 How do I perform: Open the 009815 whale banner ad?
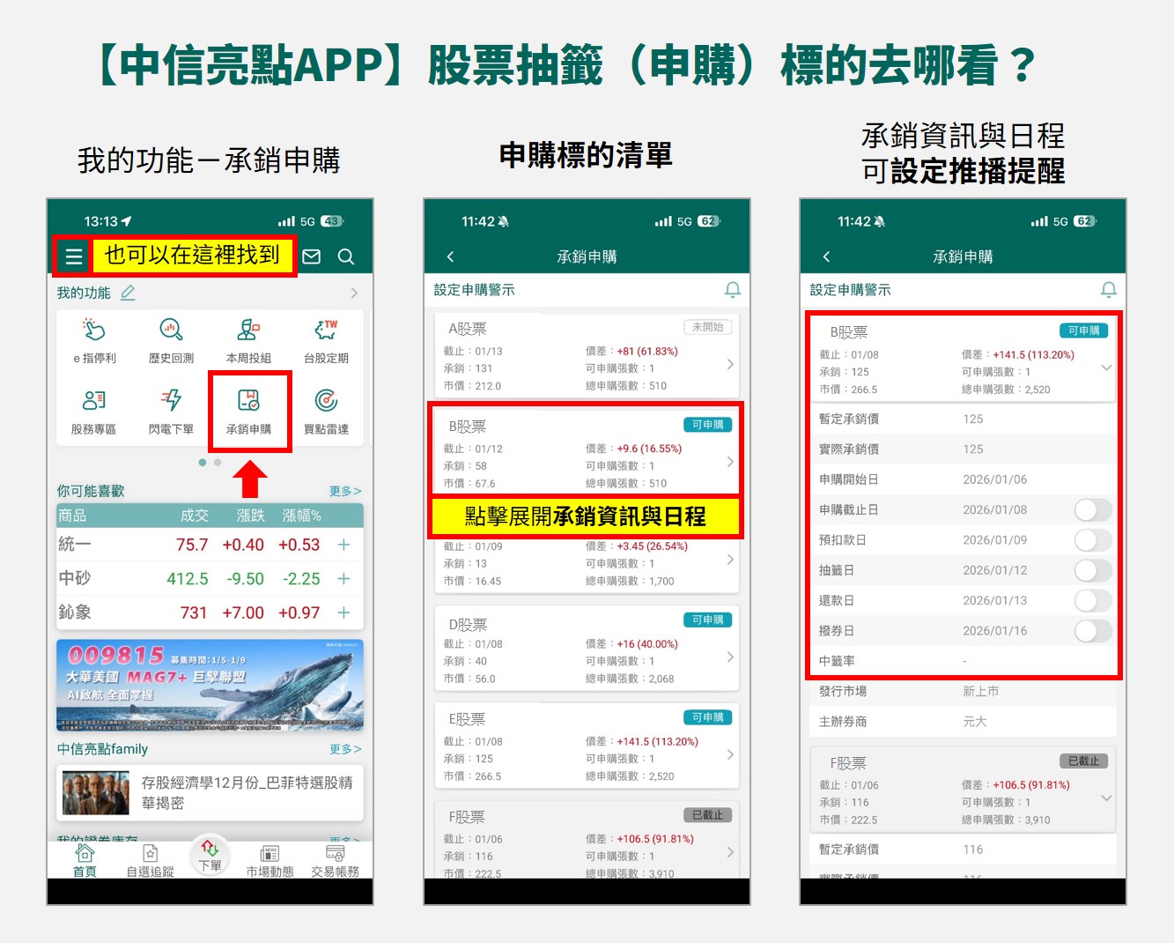[x=210, y=686]
